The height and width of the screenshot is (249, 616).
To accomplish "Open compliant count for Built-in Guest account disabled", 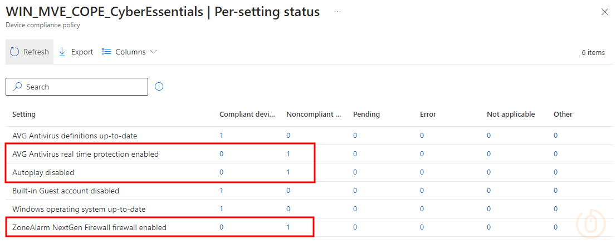I will tap(222, 191).
